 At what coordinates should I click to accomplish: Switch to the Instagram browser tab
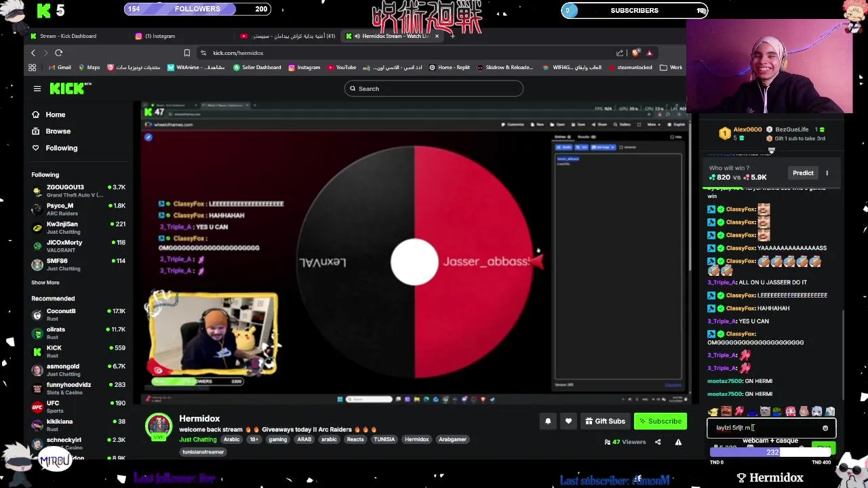(159, 36)
